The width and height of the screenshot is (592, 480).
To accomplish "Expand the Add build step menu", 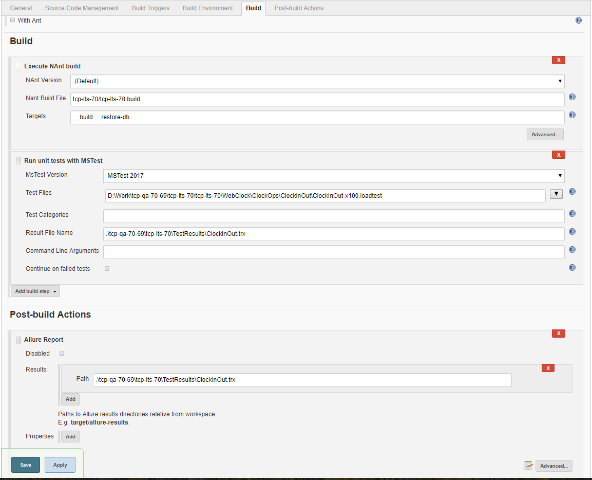I will click(x=35, y=290).
